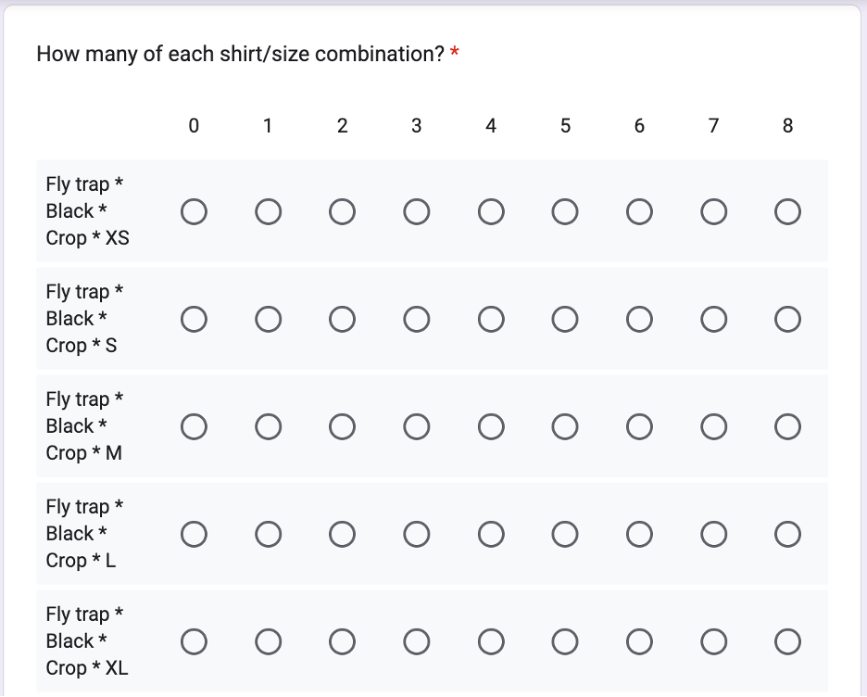Pick 5 for Fly trap Black Crop L
867x697 pixels.
click(565, 535)
